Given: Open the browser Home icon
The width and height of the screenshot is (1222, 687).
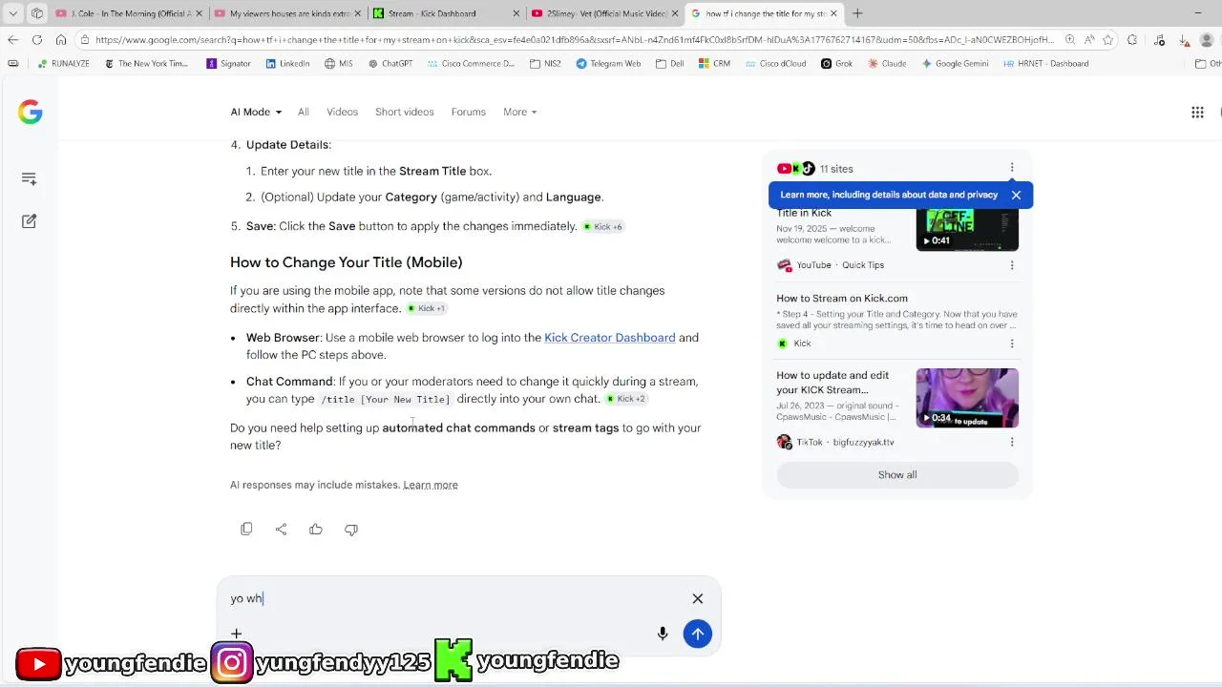Looking at the screenshot, I should (x=61, y=39).
